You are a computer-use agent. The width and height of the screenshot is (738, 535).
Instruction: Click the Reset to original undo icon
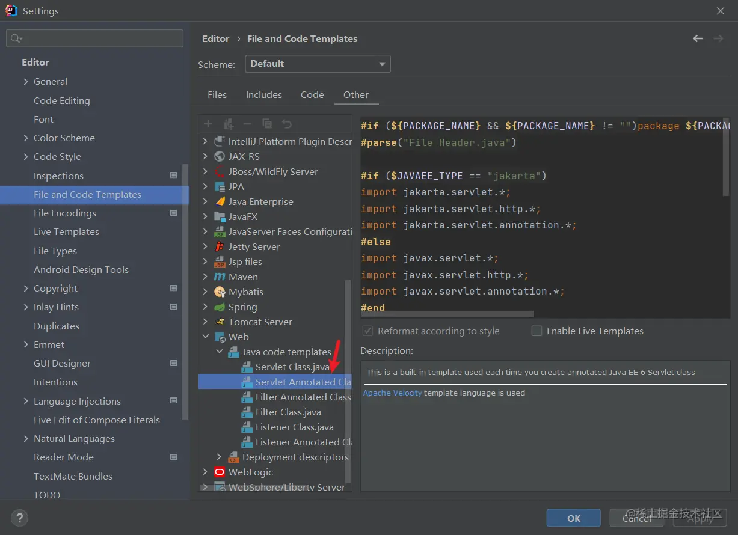287,124
